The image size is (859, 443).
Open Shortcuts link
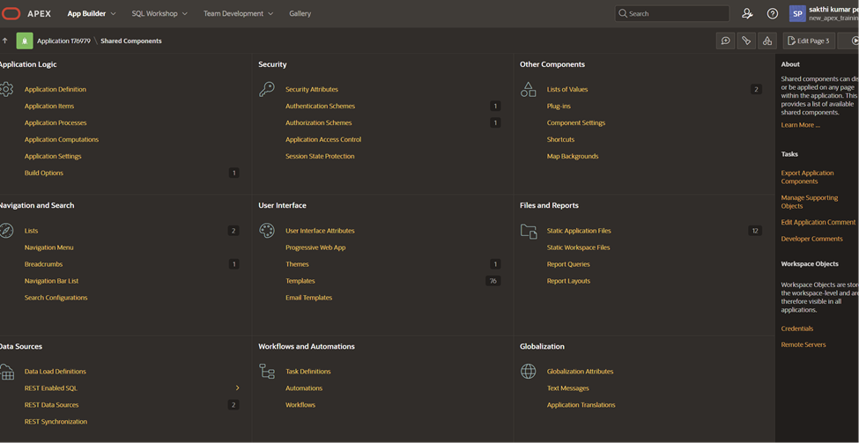click(560, 140)
